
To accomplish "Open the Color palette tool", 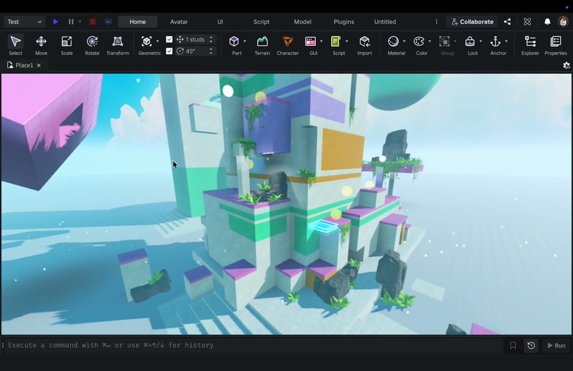I will (419, 42).
